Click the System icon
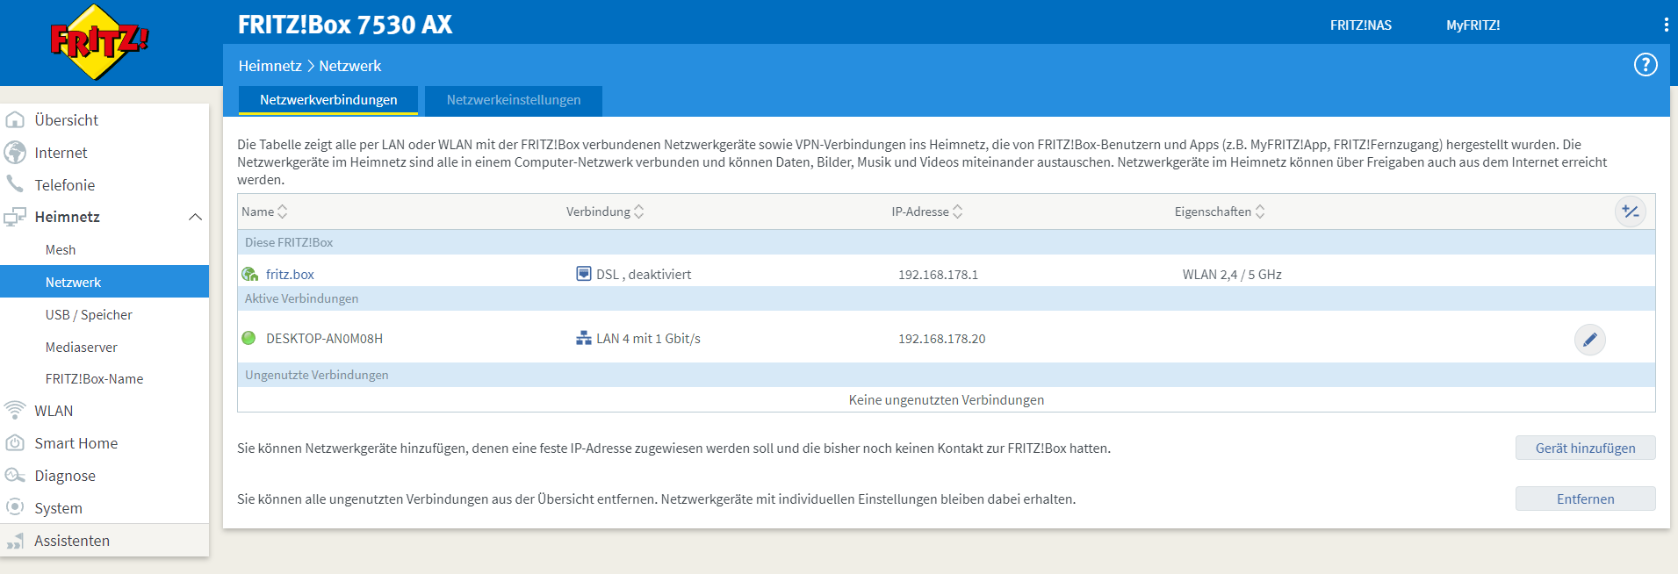 15,506
